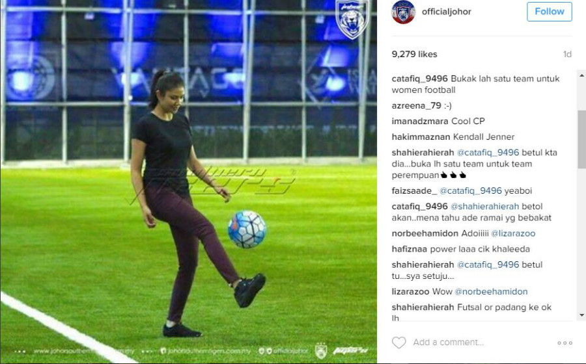Open the officialjohor username link
This screenshot has width=586, height=364.
pos(446,12)
